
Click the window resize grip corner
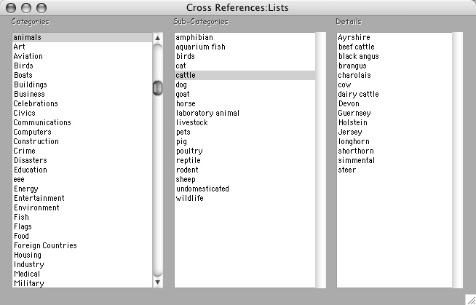pyautogui.click(x=469, y=298)
